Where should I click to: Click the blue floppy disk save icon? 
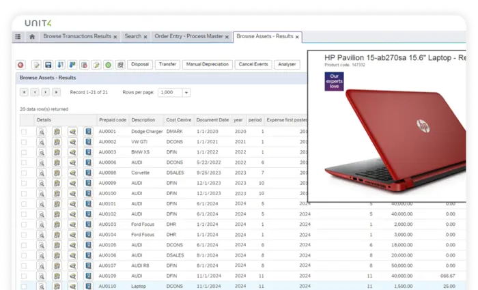48,65
